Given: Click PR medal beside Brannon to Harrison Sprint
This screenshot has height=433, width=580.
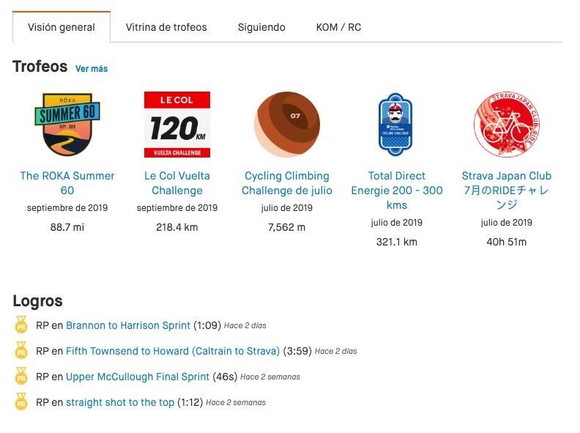Looking at the screenshot, I should (21, 325).
